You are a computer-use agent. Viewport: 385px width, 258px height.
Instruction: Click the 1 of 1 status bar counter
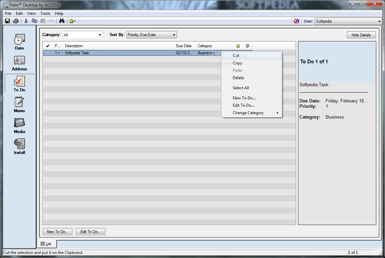pyautogui.click(x=353, y=252)
